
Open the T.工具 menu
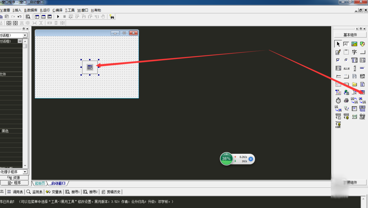tap(70, 10)
